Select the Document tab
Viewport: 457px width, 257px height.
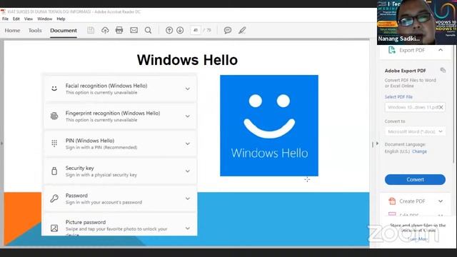point(64,30)
